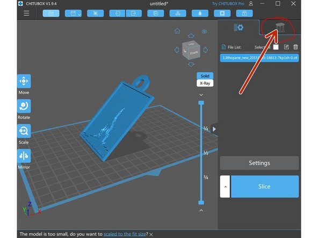This screenshot has height=238, width=318.
Task: Expand the arrow beside Slice button
Action: (225, 187)
